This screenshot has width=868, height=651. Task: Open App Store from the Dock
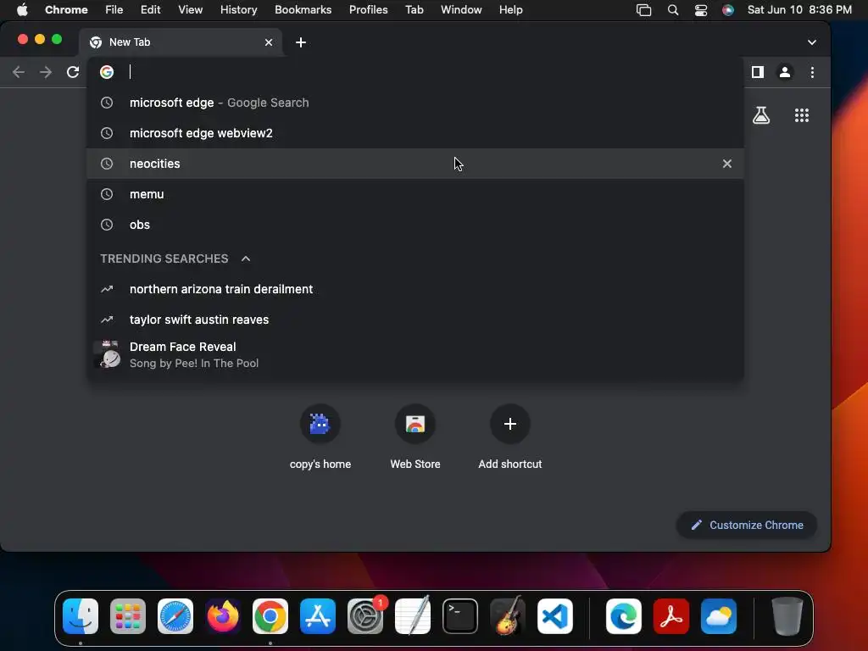point(318,615)
